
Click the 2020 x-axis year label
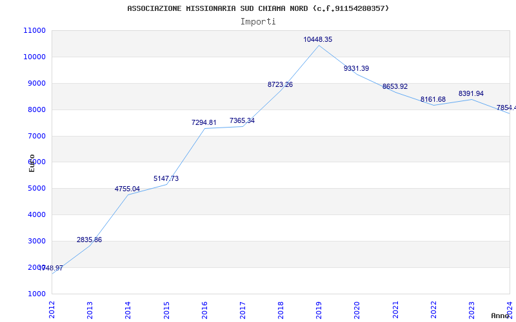357,310
